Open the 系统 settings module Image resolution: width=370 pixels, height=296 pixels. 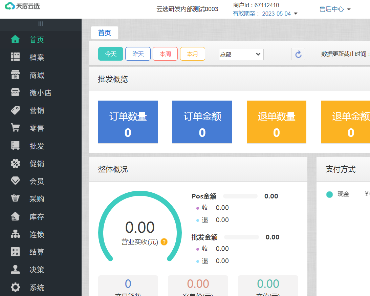coord(15,287)
